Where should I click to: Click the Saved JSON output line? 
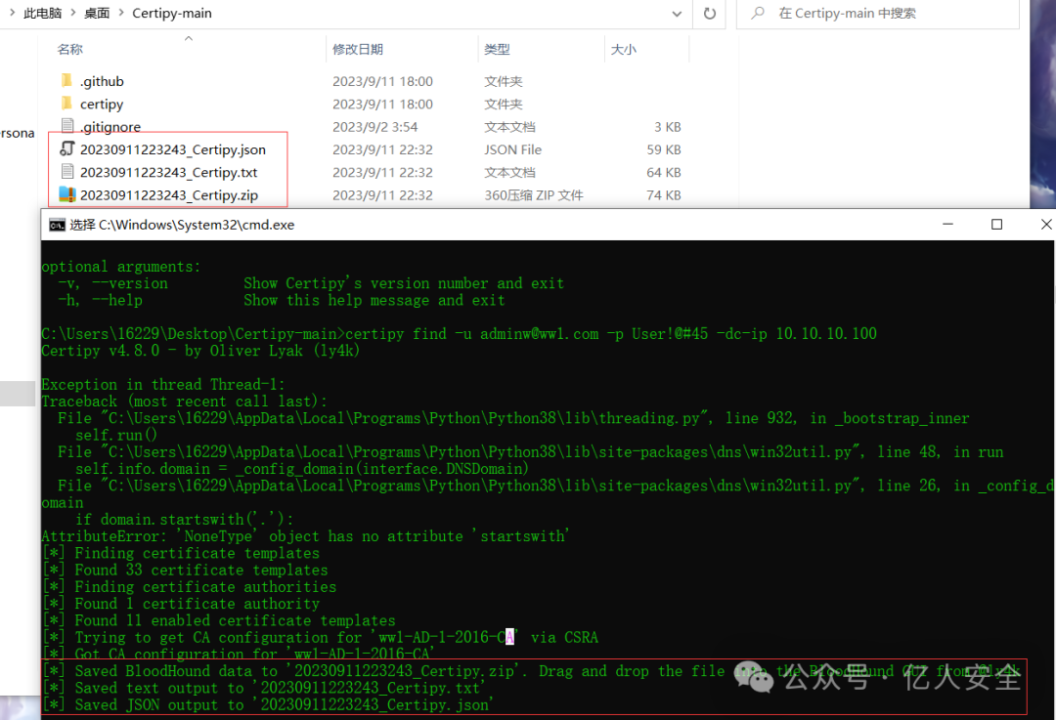coord(267,704)
